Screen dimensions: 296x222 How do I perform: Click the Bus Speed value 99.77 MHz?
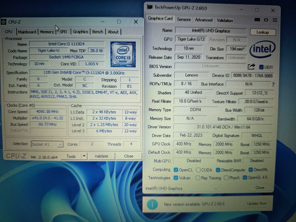(48, 124)
